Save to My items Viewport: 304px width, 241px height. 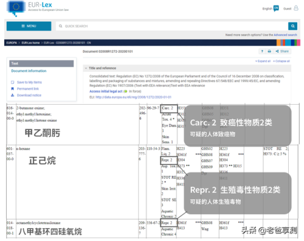(29, 82)
